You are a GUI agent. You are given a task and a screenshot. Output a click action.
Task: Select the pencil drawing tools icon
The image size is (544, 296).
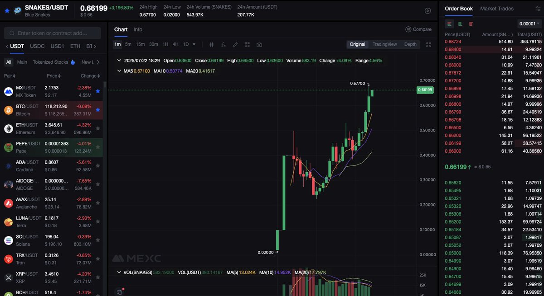pyautogui.click(x=235, y=45)
